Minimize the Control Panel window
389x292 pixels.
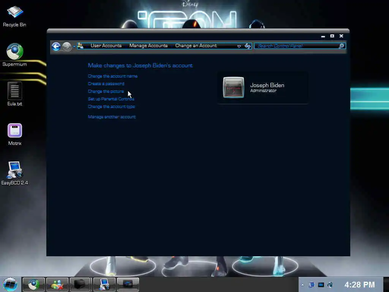coord(323,36)
